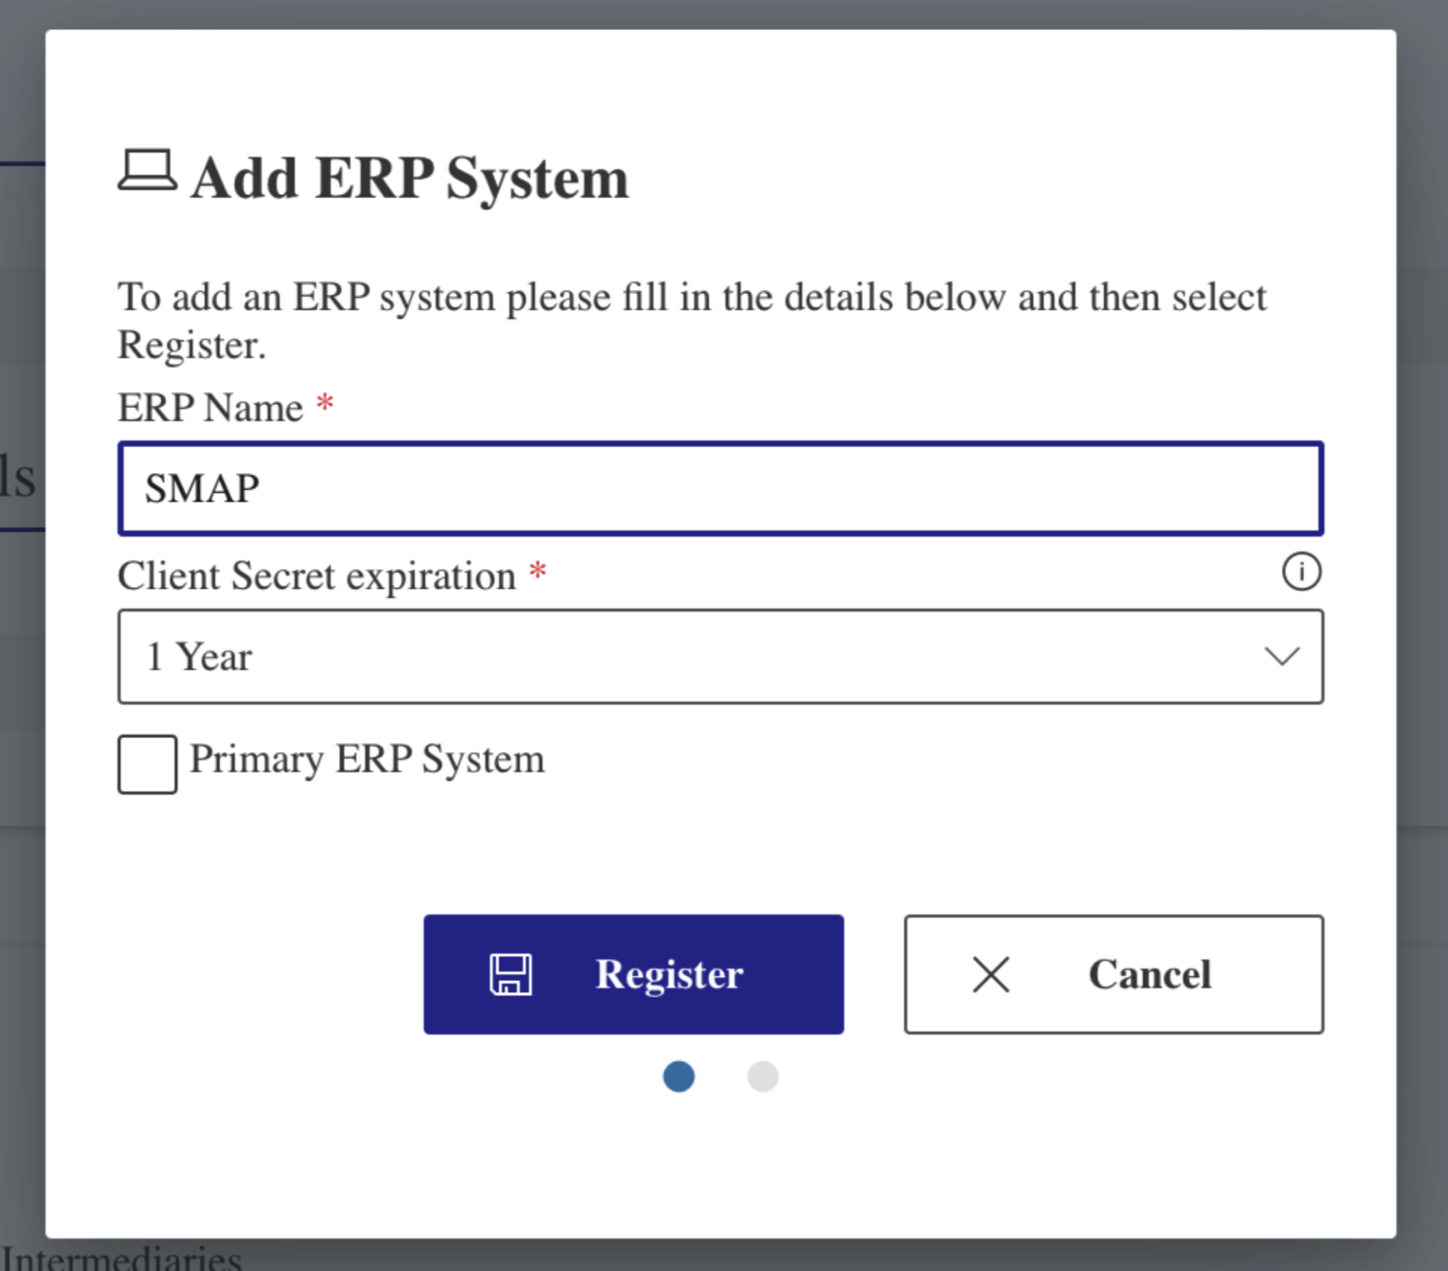Viewport: 1448px width, 1271px height.
Task: Click the red asterisk beside Client Secret expiration
Action: pyautogui.click(x=537, y=572)
